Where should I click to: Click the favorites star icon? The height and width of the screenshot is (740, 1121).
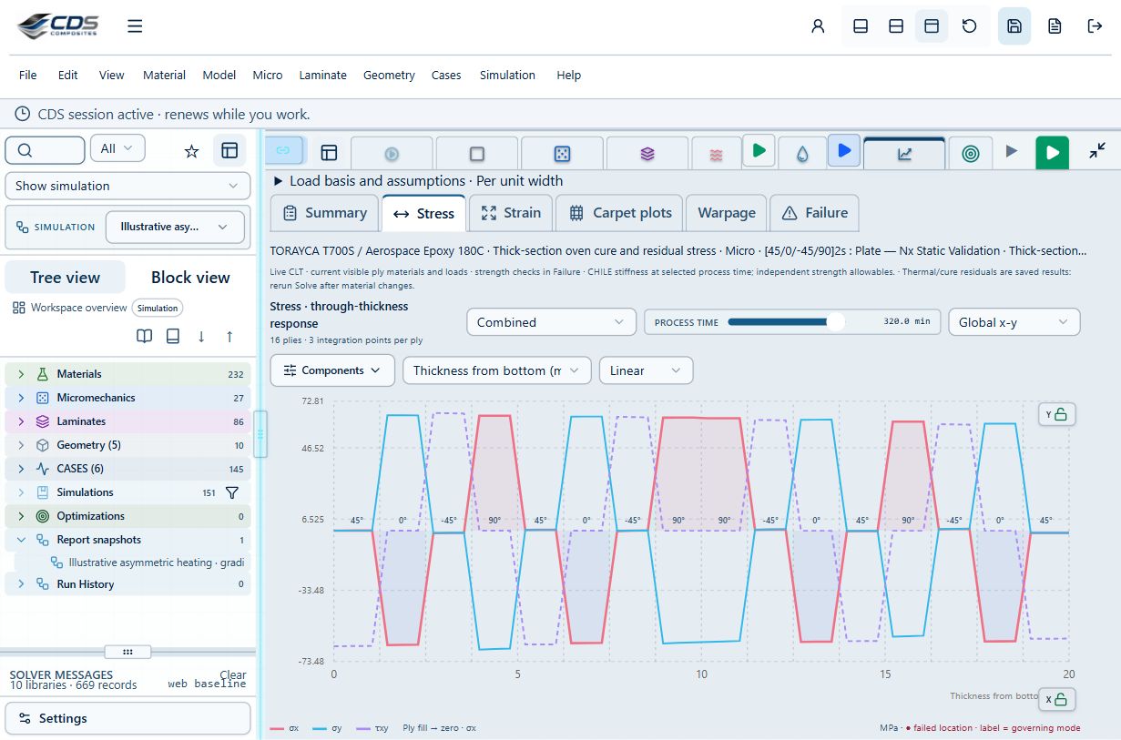(x=191, y=150)
